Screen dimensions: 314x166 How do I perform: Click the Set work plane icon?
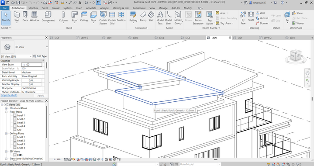(287, 14)
